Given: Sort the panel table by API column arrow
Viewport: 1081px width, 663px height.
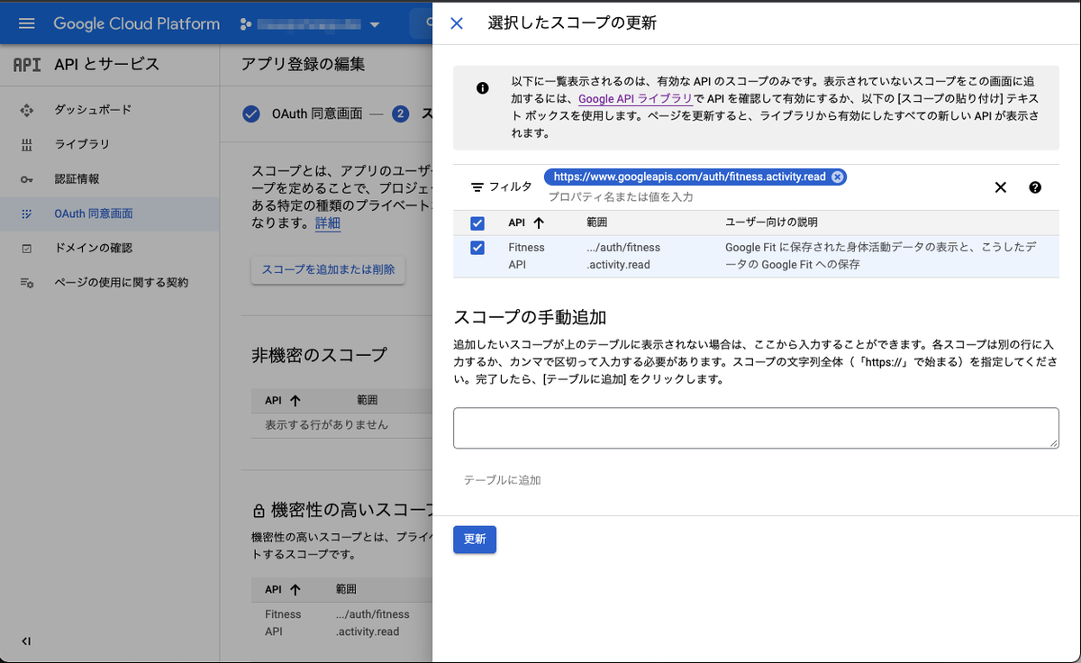Looking at the screenshot, I should click(x=539, y=223).
